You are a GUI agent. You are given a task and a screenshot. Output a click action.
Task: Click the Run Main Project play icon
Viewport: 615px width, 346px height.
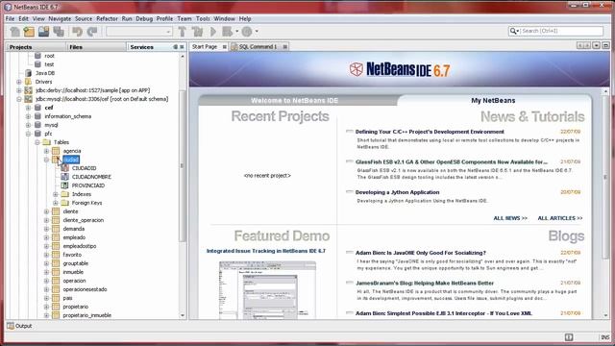tap(213, 32)
